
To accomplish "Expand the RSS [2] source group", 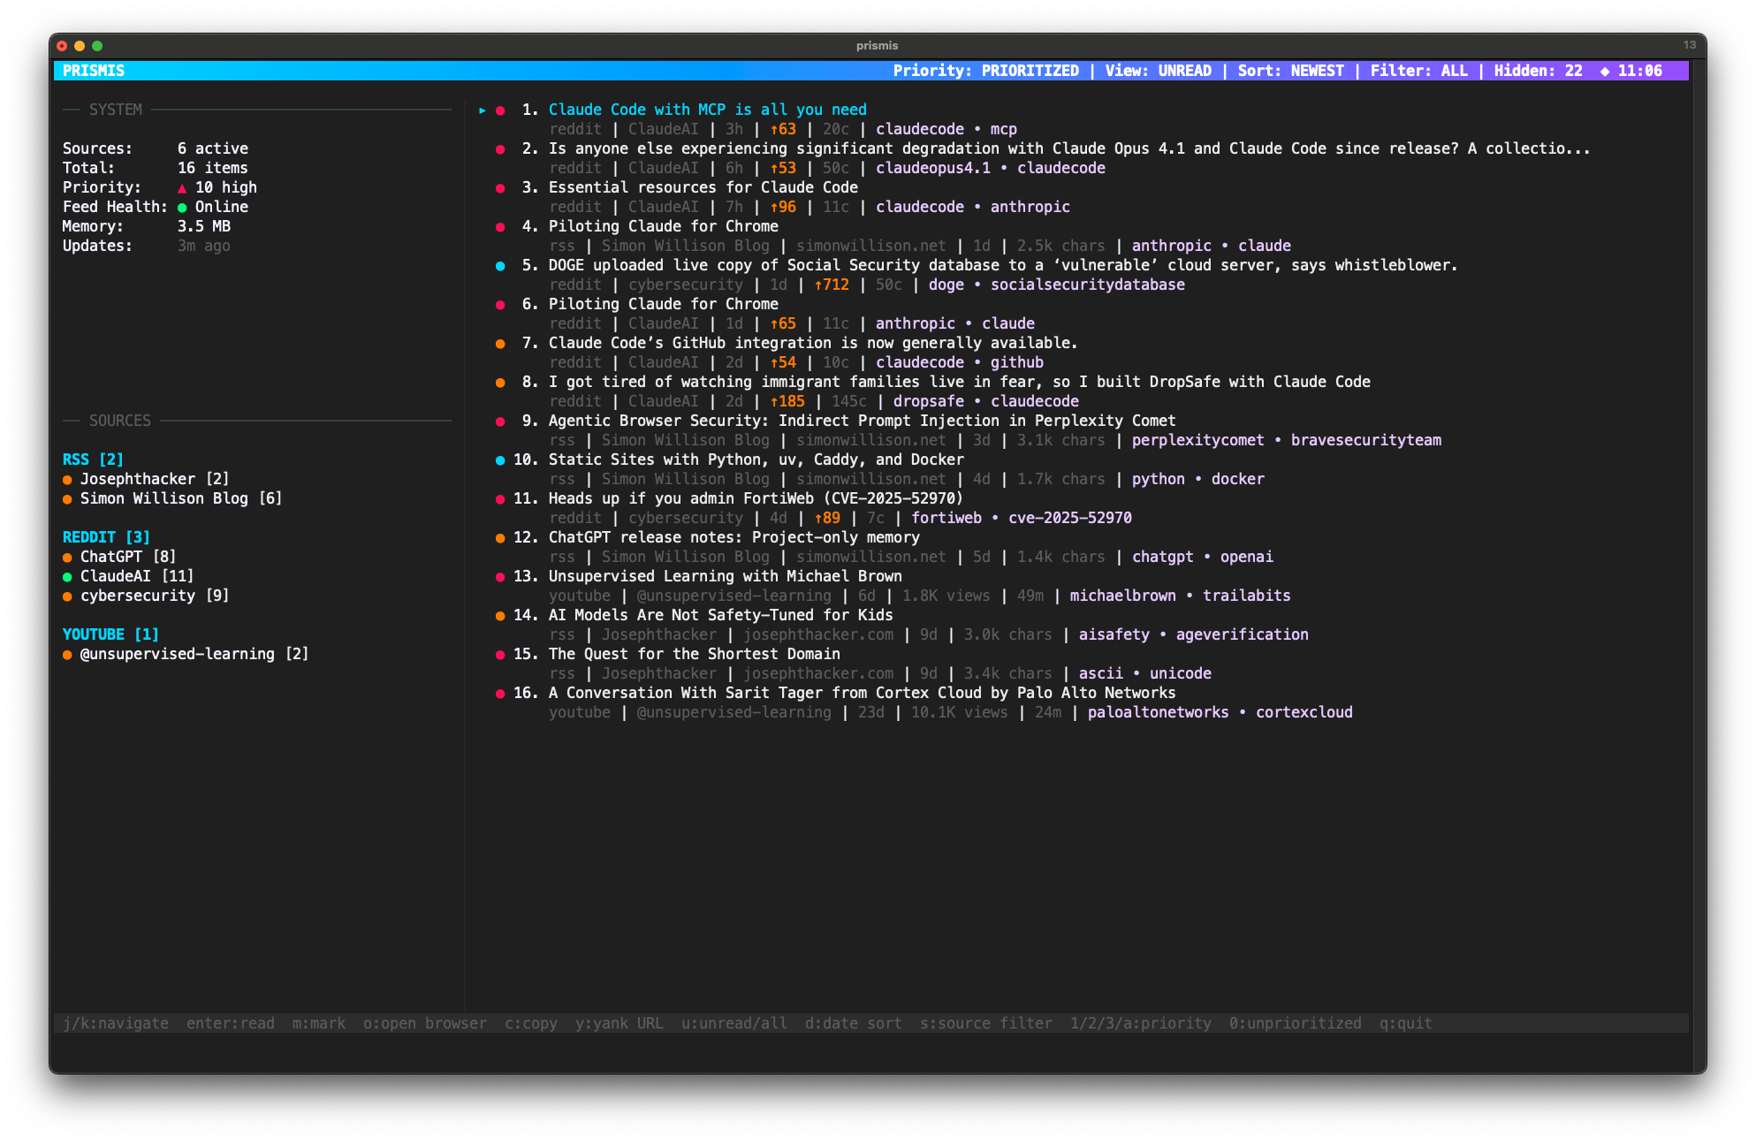I will (93, 459).
